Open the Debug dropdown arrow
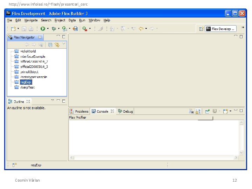Screen dimensions: 252x189 [x=59, y=29]
